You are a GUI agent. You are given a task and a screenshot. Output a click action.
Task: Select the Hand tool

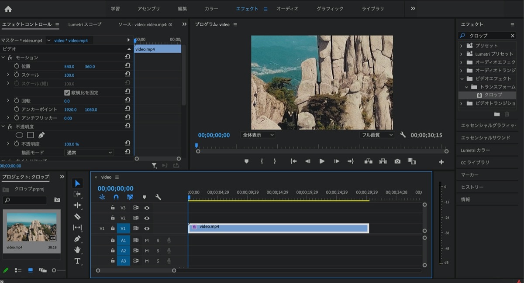77,250
